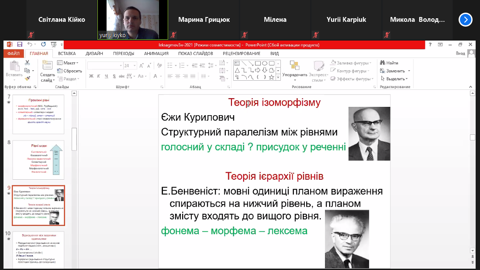Click the Cut scissors icon
The width and height of the screenshot is (480, 270).
27,63
